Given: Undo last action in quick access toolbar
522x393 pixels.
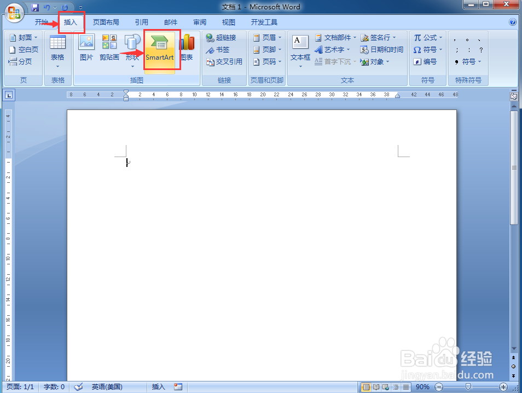Looking at the screenshot, I should tap(47, 7).
